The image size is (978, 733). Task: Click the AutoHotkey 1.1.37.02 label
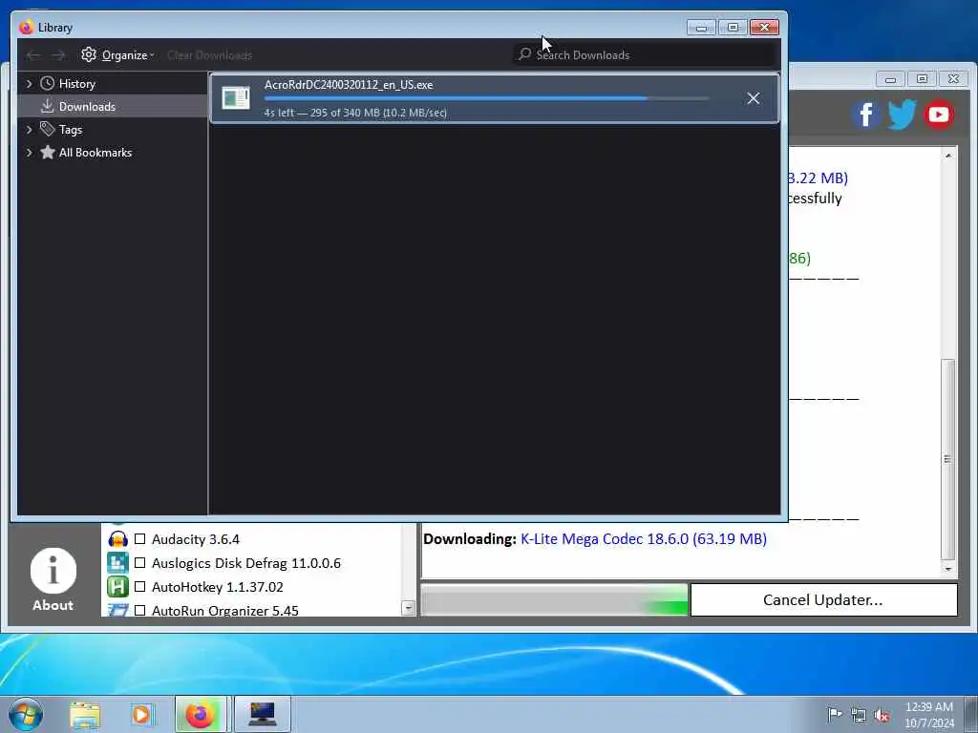coord(217,587)
